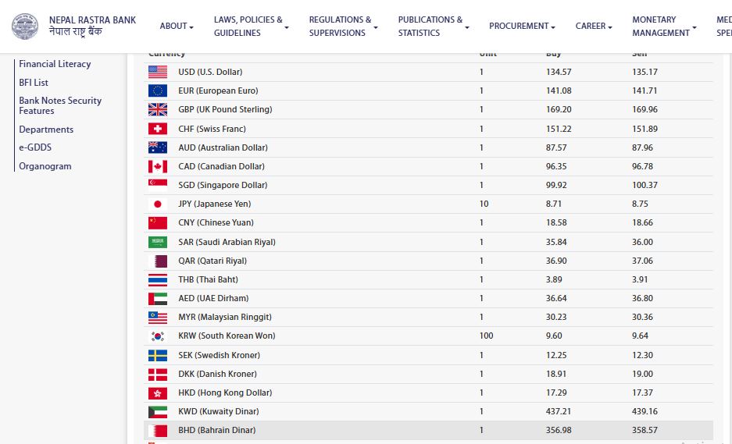Expand the About dropdown menu
This screenshot has width=732, height=444.
(177, 27)
